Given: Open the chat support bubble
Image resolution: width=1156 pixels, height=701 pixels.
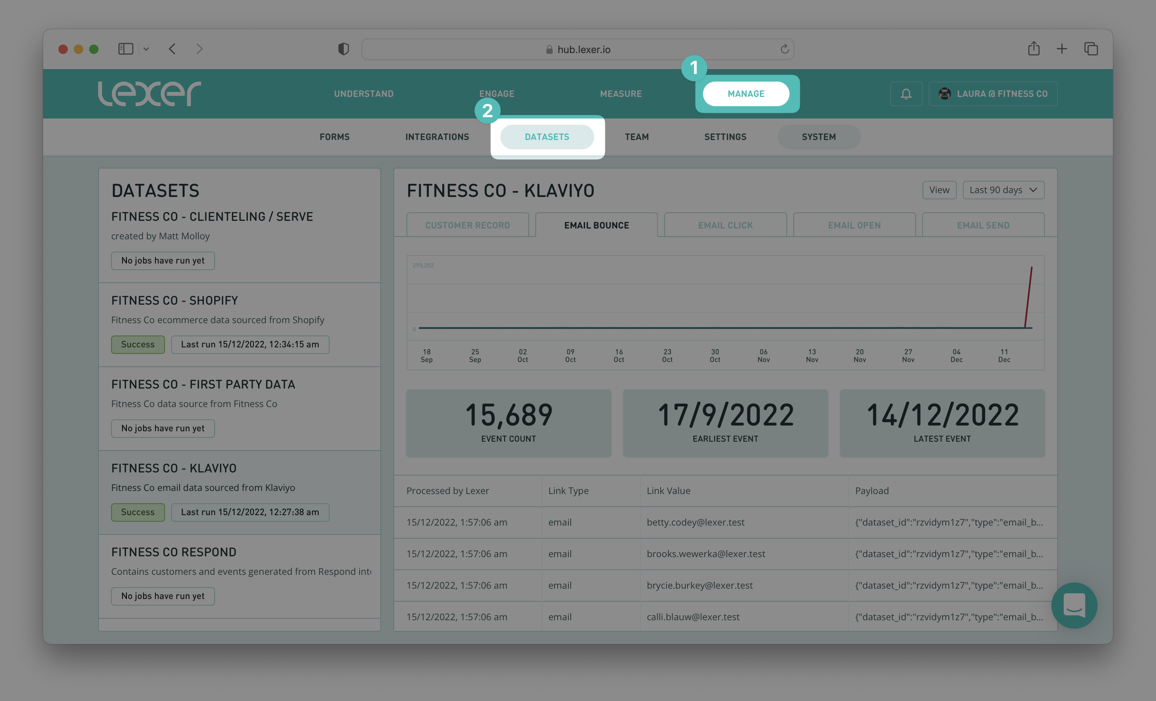Looking at the screenshot, I should tap(1074, 605).
